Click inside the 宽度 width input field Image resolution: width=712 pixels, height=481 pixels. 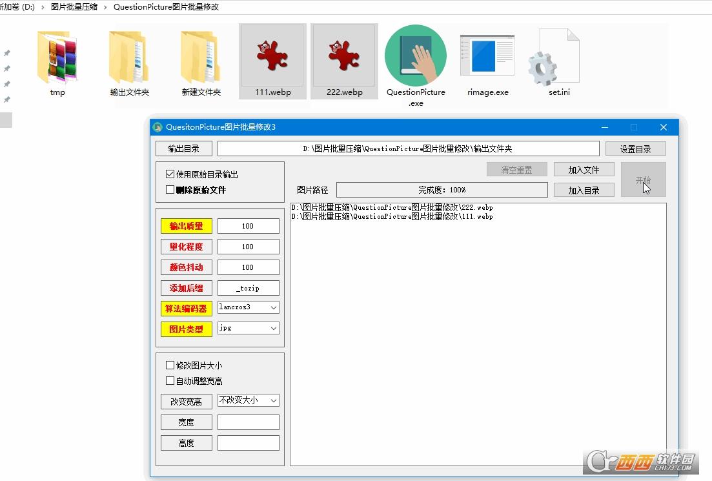click(x=248, y=422)
